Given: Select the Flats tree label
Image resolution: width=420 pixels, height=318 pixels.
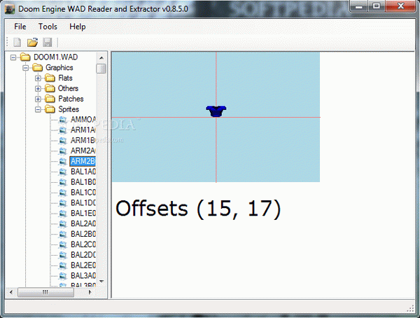Looking at the screenshot, I should pos(65,78).
